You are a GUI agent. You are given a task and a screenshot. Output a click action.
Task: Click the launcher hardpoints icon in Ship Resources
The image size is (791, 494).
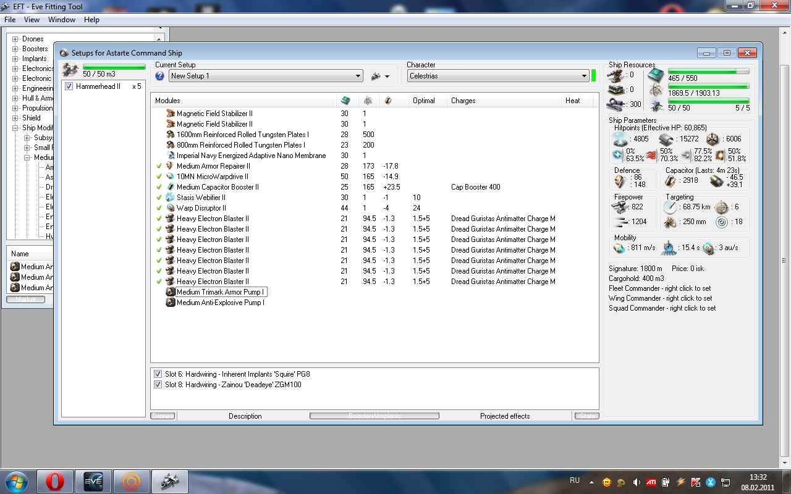pos(615,90)
